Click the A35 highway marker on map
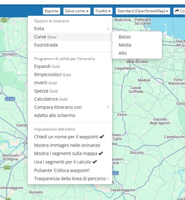Viewport: 185px width, 200px height. [4, 20]
